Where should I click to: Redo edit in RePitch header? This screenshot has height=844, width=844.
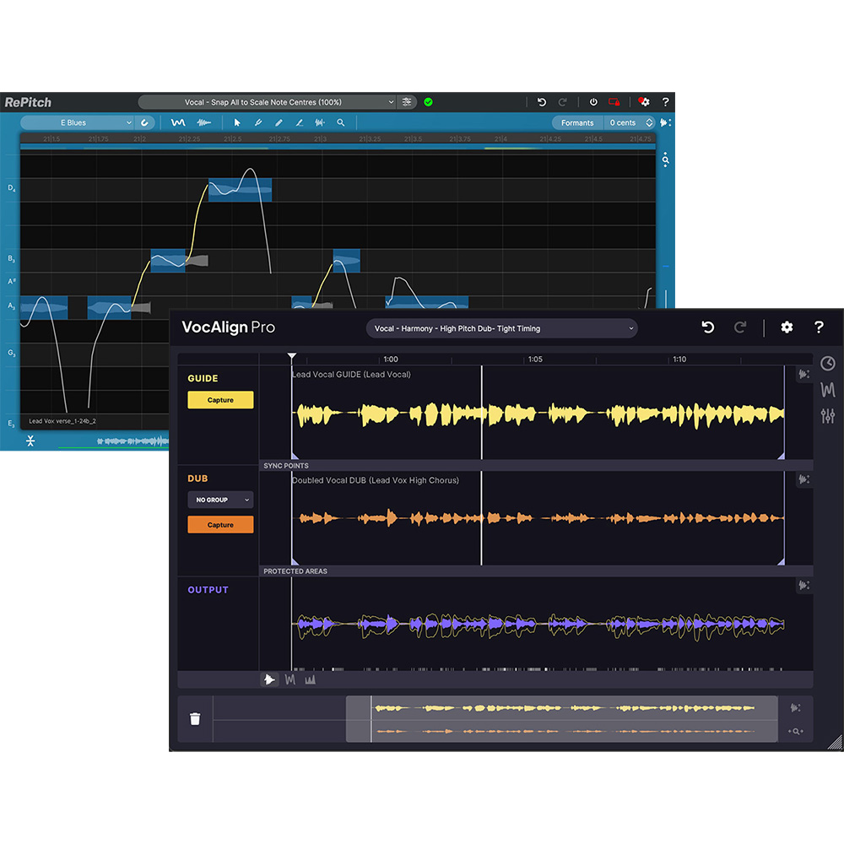(562, 102)
